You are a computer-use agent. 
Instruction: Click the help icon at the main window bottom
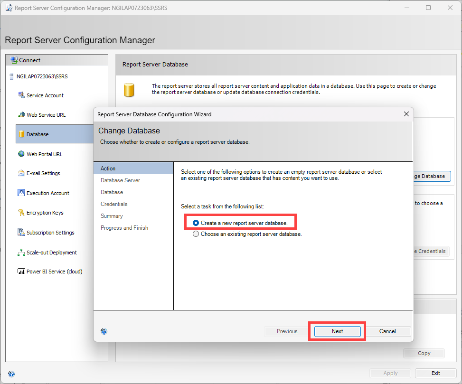[x=11, y=374]
